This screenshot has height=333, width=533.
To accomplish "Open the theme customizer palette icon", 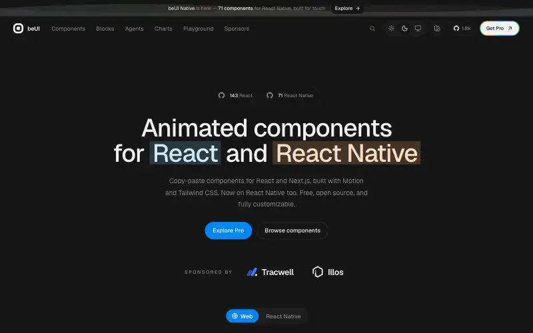I will click(x=437, y=29).
